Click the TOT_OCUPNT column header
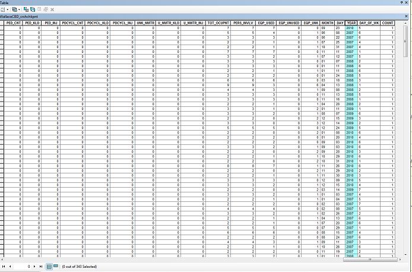The height and width of the screenshot is (272, 412). (218, 23)
